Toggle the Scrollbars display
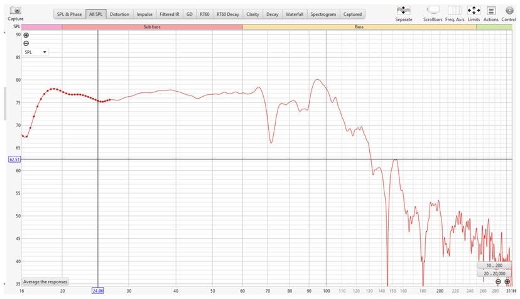Viewport: 520px width, 299px height. pyautogui.click(x=433, y=11)
